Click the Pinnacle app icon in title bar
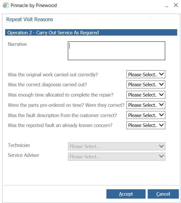The image size is (181, 203). (x=5, y=5)
